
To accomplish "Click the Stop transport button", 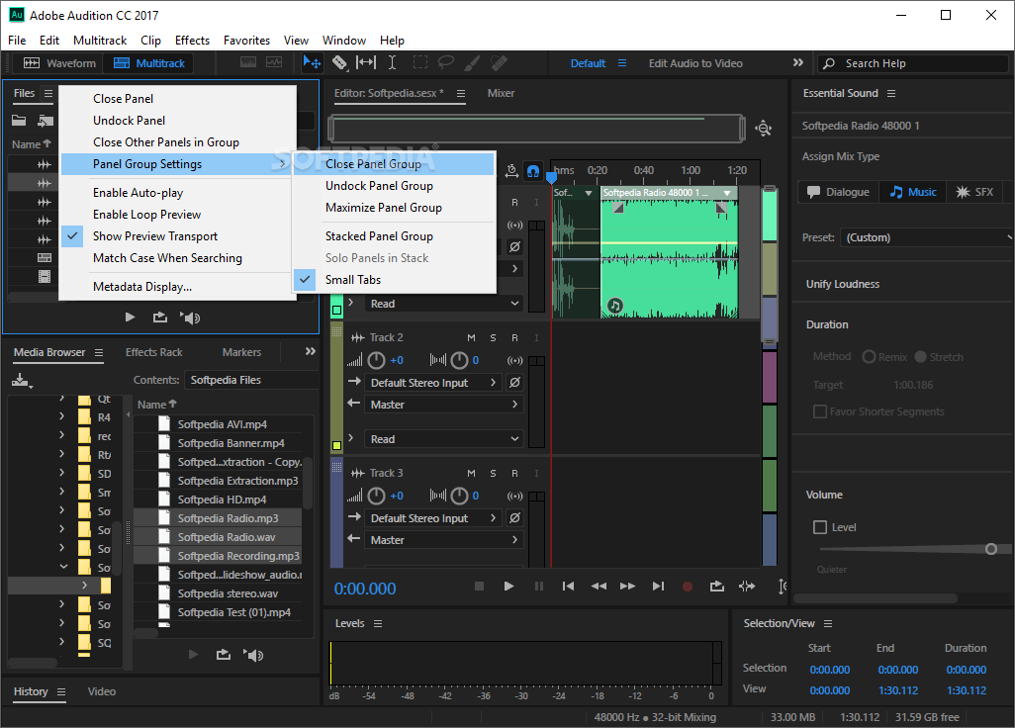I will [479, 587].
